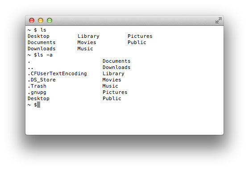This screenshot has width=249, height=170.
Task: Close the terminal with the red button
Action: [32, 20]
